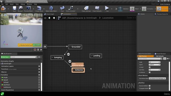Toggle IsAirborne variable visibility
The image size is (171, 96).
click(39, 87)
